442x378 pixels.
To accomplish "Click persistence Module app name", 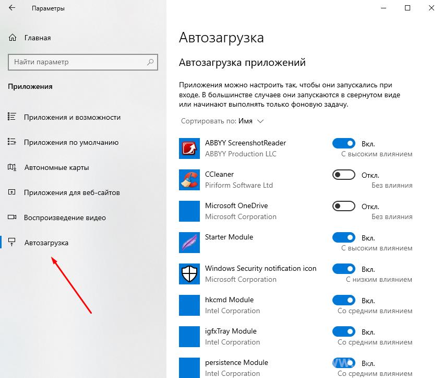I will click(x=236, y=362).
